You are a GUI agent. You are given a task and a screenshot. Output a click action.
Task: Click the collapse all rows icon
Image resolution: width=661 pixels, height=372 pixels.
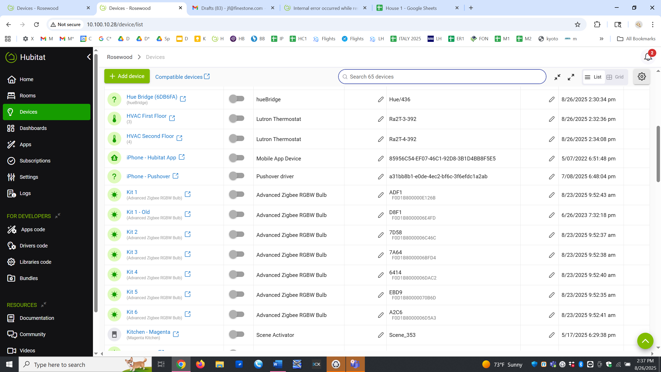point(557,77)
